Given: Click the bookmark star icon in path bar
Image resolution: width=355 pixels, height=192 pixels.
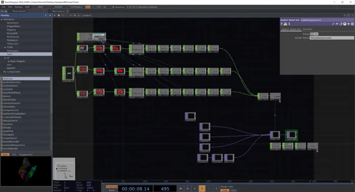Looking at the screenshot, I should [75, 15].
